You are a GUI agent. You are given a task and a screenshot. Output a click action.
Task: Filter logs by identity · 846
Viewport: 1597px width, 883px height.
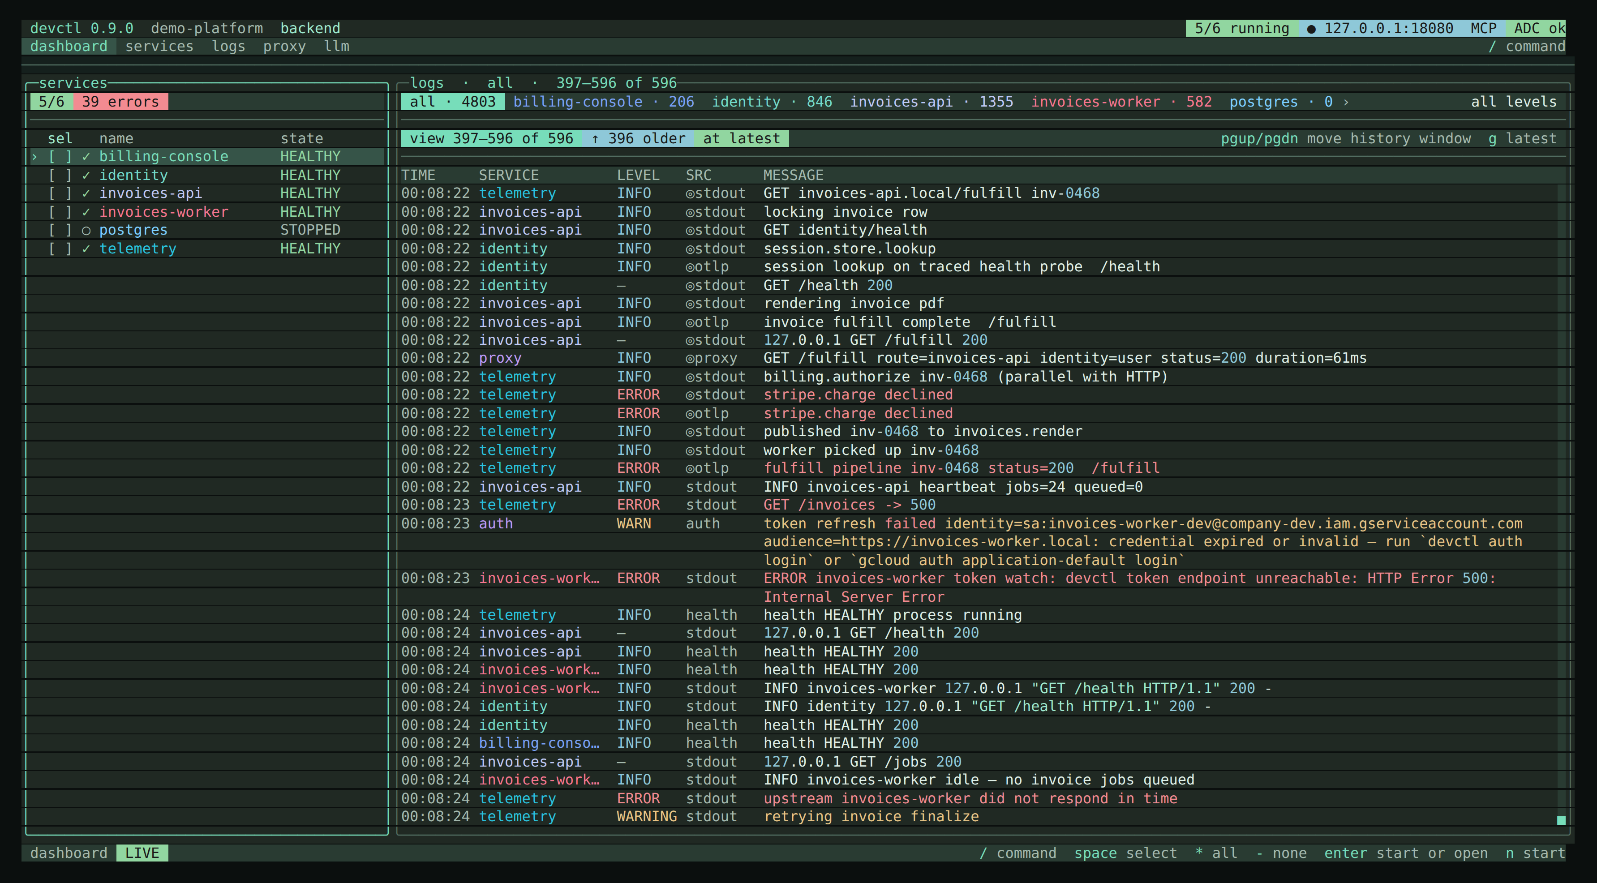click(772, 102)
